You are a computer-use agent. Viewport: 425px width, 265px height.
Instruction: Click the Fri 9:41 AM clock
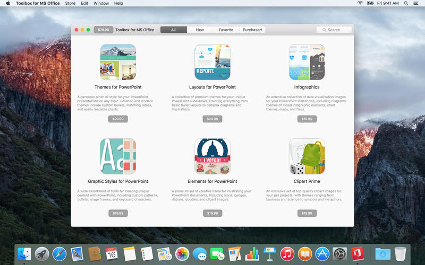[388, 3]
